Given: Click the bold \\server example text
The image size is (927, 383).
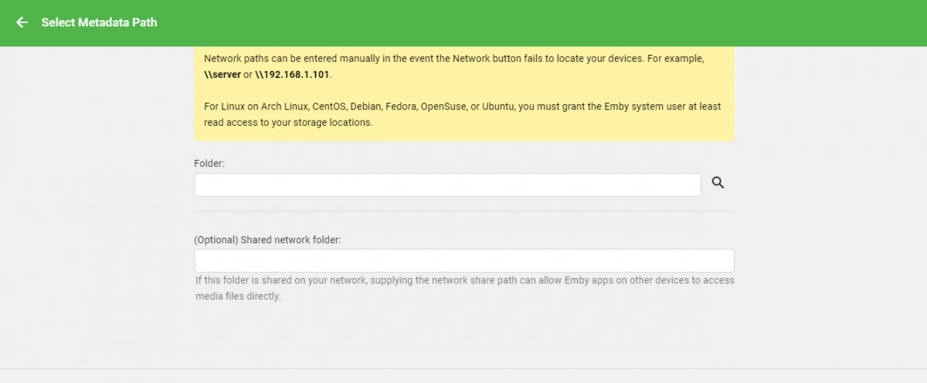Looking at the screenshot, I should (x=222, y=75).
